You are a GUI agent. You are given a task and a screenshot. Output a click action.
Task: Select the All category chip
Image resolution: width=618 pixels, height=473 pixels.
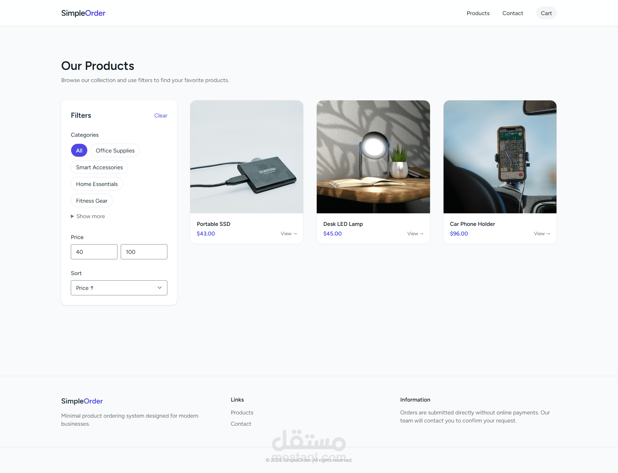[79, 151]
